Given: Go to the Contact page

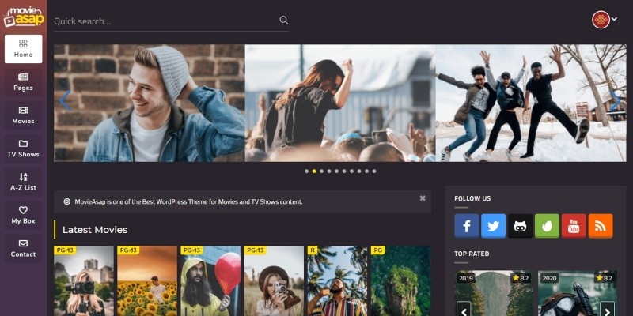Looking at the screenshot, I should [x=23, y=248].
